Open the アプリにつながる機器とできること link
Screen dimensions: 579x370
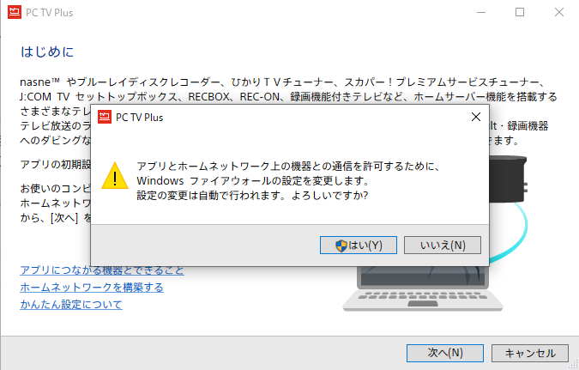tap(102, 270)
